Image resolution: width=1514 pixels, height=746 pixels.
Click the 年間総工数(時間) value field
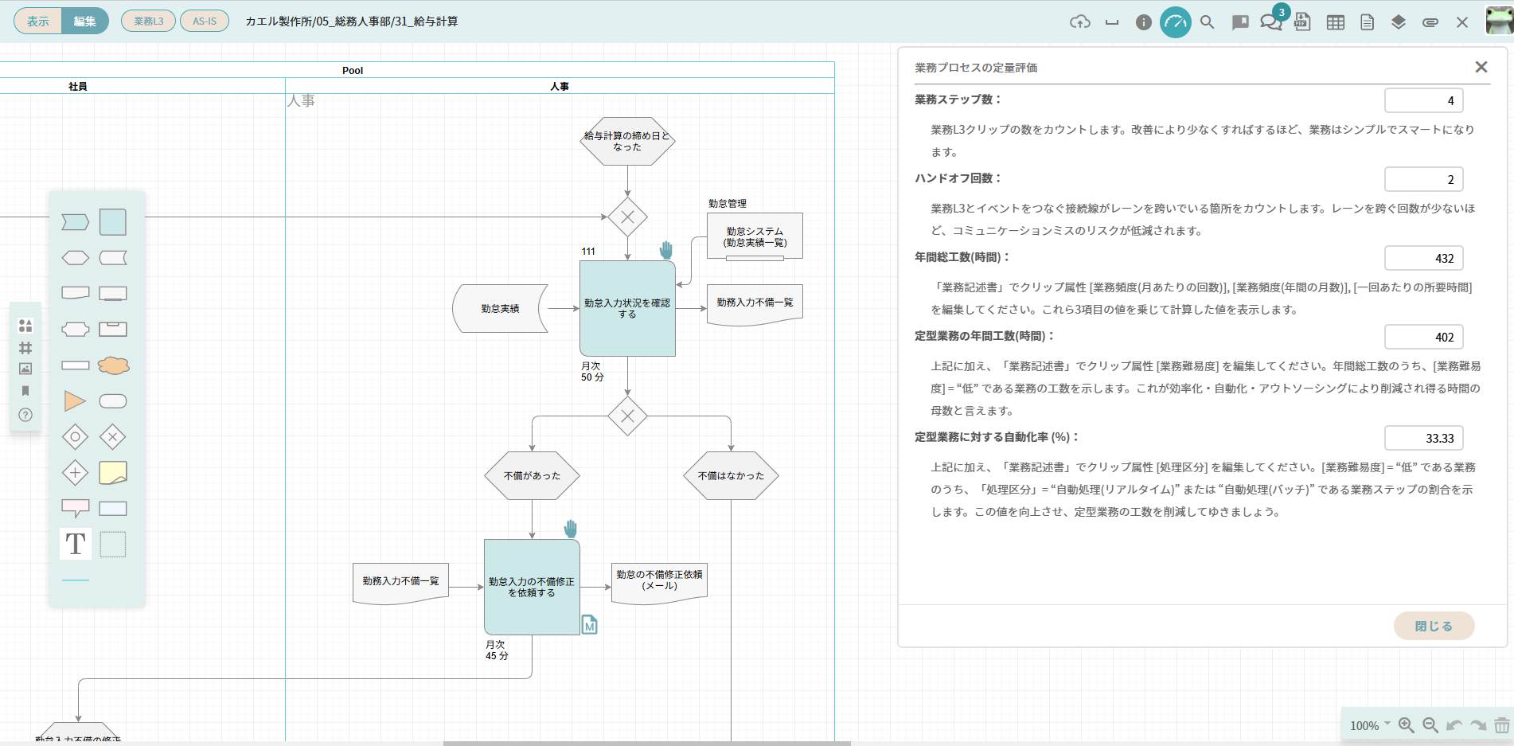click(x=1424, y=258)
